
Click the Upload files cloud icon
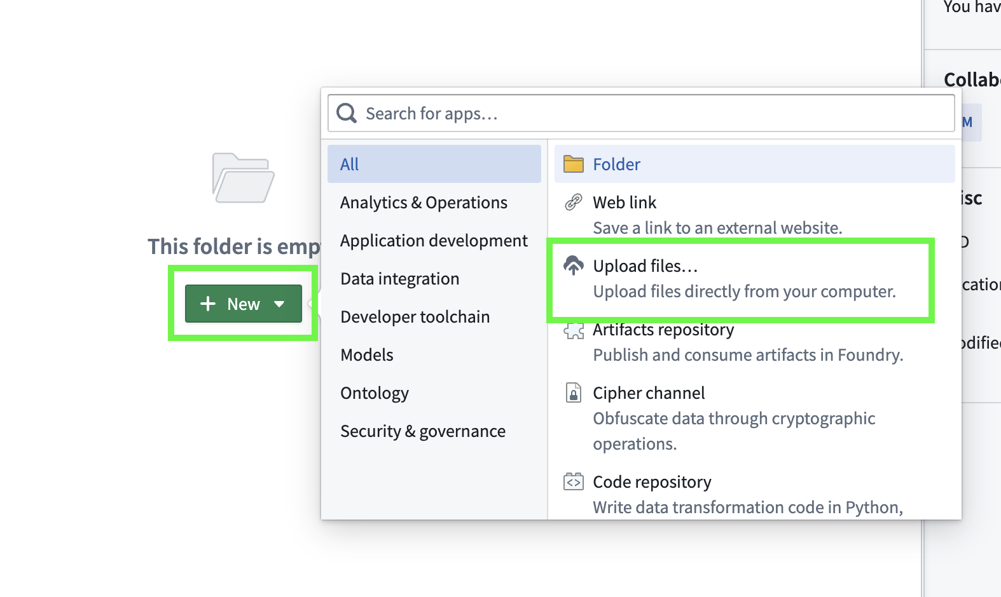pyautogui.click(x=574, y=265)
